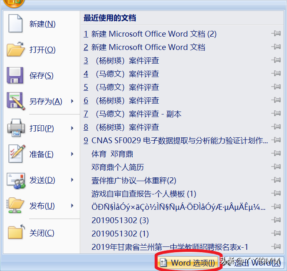287x271 pixels.
Task: Open the recent file 2019051302 (3)
Action: pyautogui.click(x=120, y=221)
